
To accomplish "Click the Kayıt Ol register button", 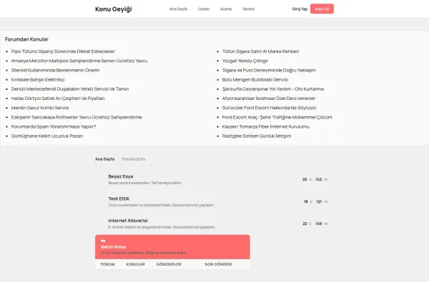I will 322,9.
